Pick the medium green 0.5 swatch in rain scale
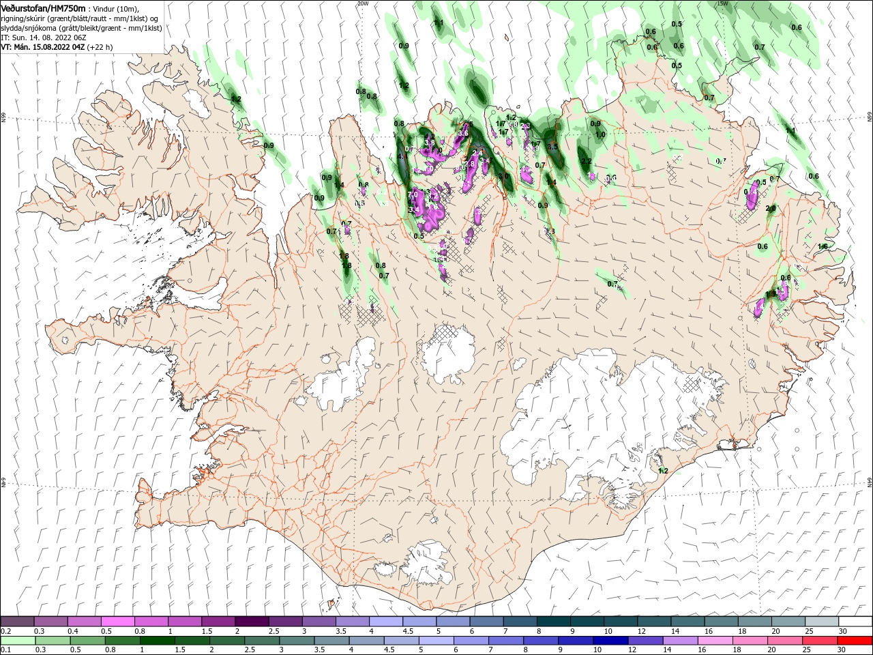The width and height of the screenshot is (873, 655). click(88, 641)
